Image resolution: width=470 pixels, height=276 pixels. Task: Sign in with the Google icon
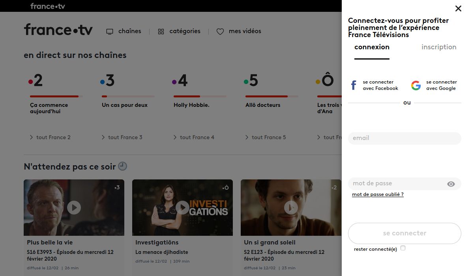tap(416, 85)
